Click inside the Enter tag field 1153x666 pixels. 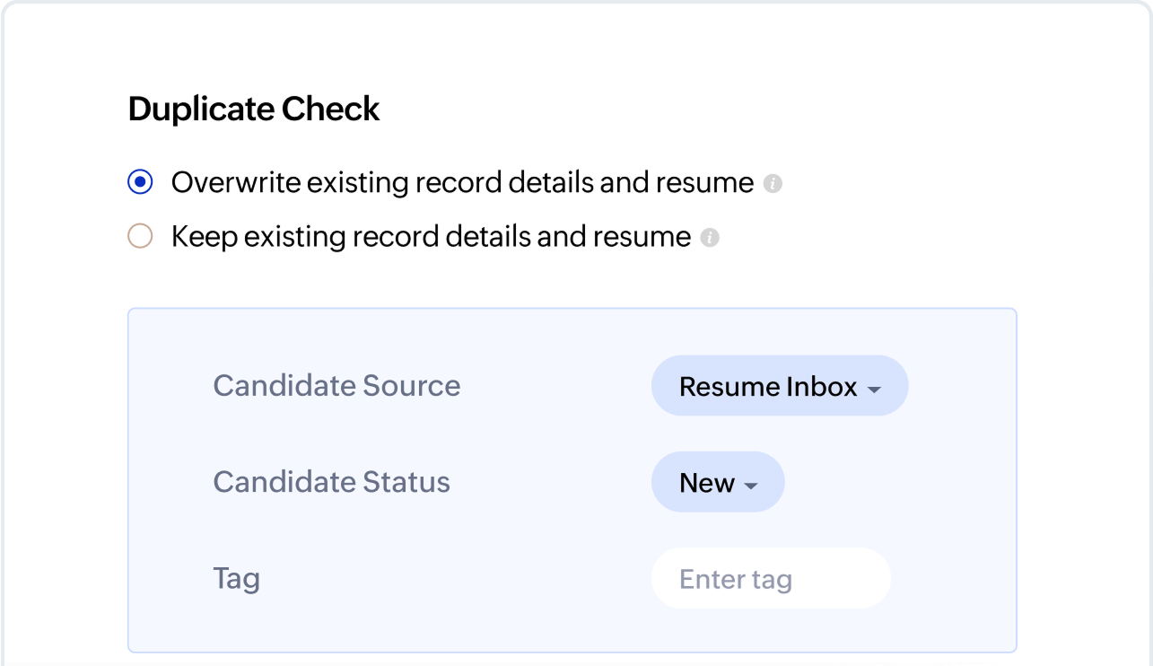[770, 578]
